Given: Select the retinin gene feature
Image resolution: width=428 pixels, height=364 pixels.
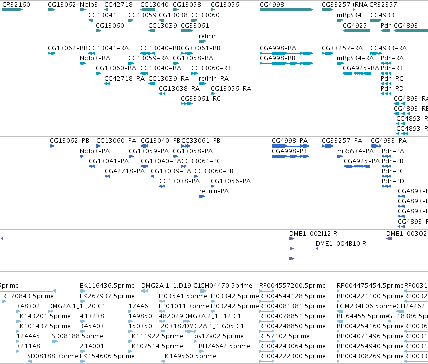Looking at the screenshot, I should (x=202, y=41).
